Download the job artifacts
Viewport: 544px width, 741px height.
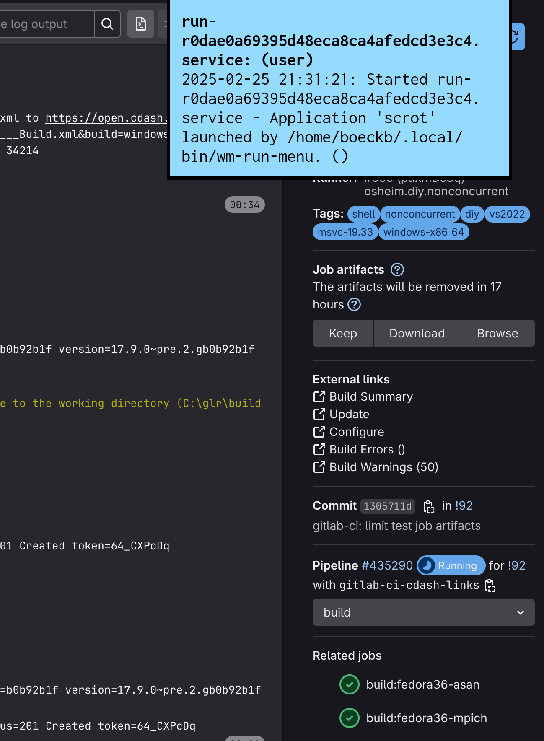[417, 333]
